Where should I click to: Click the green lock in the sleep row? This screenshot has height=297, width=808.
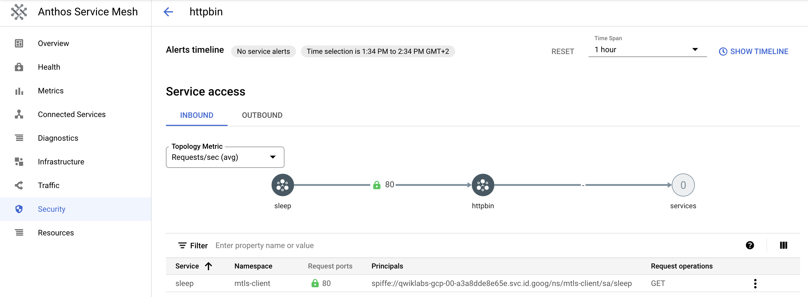pyautogui.click(x=315, y=283)
